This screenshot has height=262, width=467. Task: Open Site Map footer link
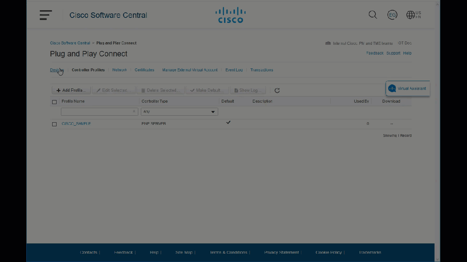(184, 252)
